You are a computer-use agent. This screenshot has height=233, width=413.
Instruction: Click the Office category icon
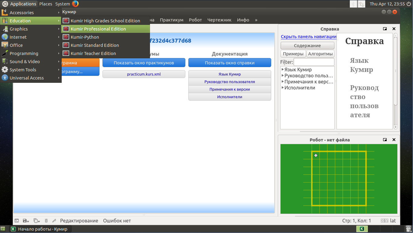point(5,45)
